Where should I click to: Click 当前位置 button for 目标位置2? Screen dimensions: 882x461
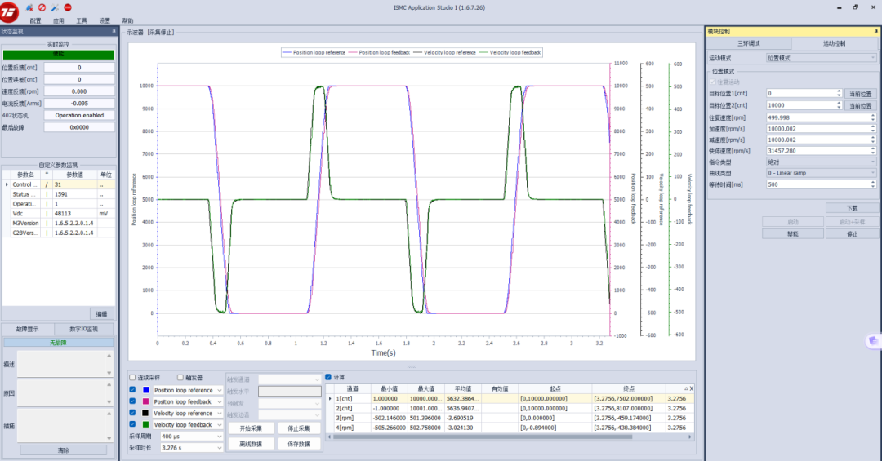[x=861, y=106]
